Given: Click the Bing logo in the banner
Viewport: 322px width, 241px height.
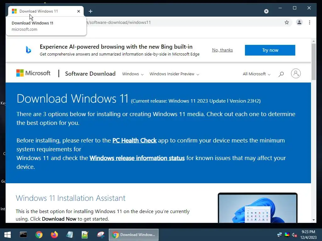Looking at the screenshot, I should tap(28, 50).
